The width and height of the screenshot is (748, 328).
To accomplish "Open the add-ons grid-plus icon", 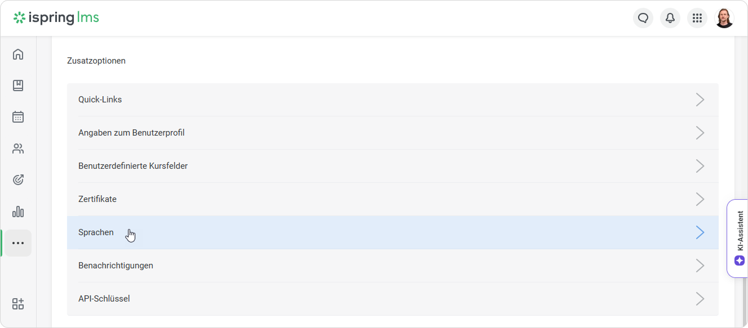I will [x=18, y=304].
